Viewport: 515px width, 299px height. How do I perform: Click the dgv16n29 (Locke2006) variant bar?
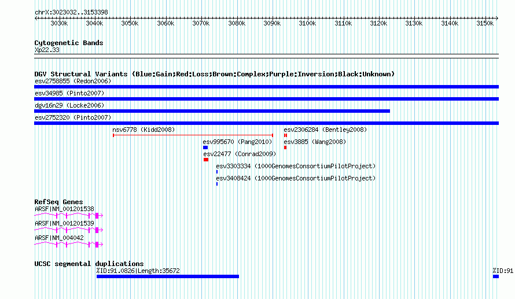[212, 111]
